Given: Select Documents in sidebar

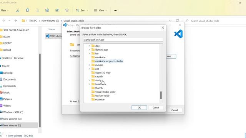Looking at the screenshot, I should point(9,79).
